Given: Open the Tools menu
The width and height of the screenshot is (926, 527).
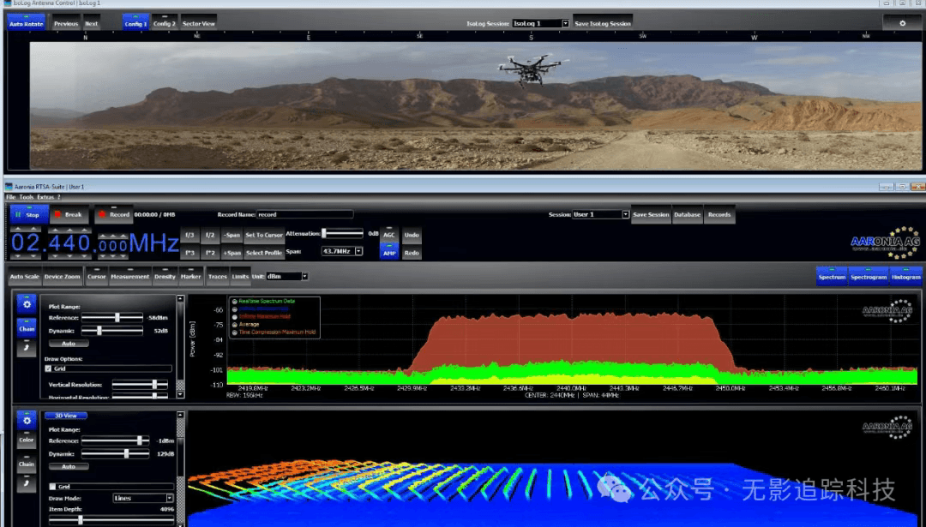Looking at the screenshot, I should click(27, 197).
